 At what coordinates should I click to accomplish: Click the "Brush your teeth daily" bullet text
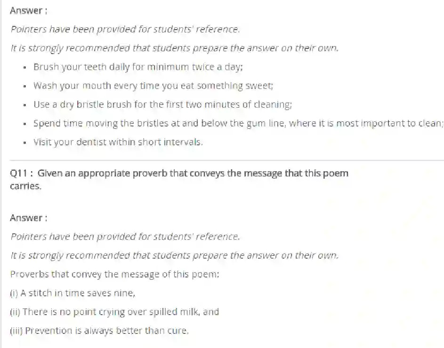point(137,67)
